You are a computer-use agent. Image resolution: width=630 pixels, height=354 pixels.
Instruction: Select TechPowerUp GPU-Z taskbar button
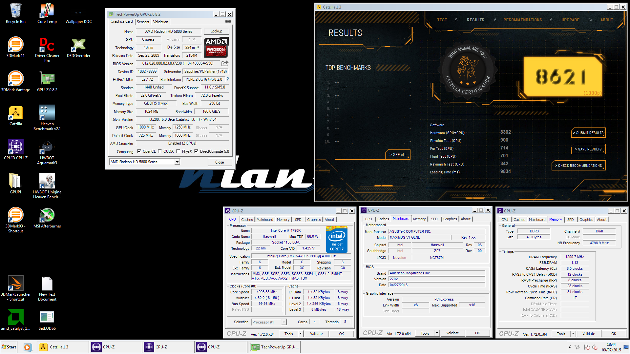(275, 347)
